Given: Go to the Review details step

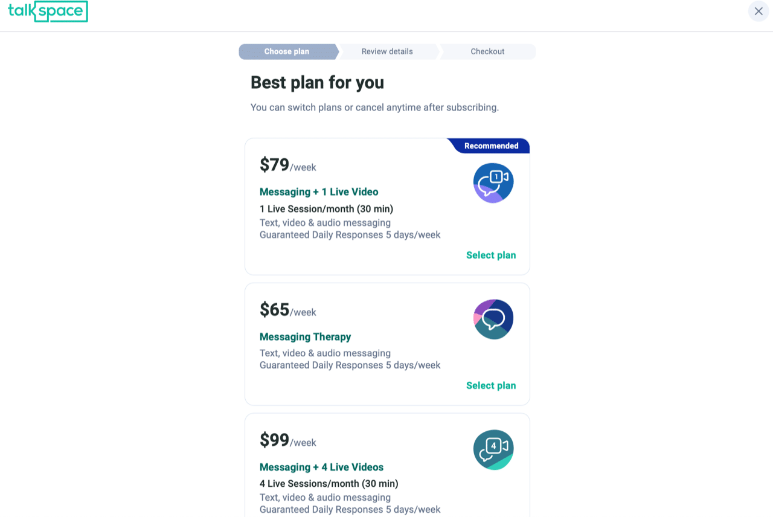Looking at the screenshot, I should tap(387, 51).
